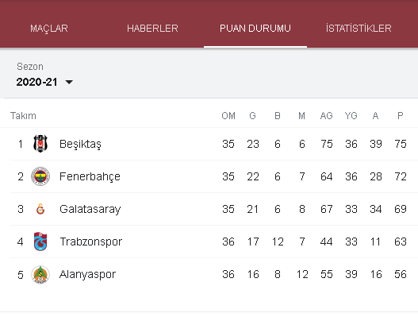The image size is (418, 317).
Task: Select the 2020-21 season value
Action: pyautogui.click(x=36, y=82)
